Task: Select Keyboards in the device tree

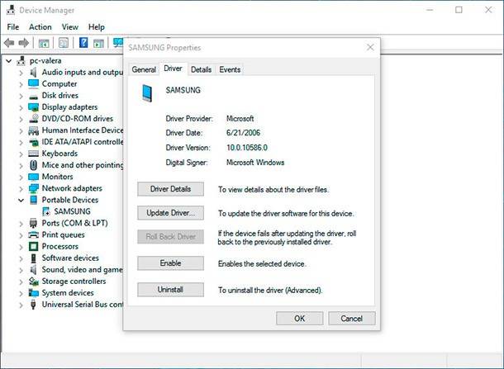Action: pos(59,154)
